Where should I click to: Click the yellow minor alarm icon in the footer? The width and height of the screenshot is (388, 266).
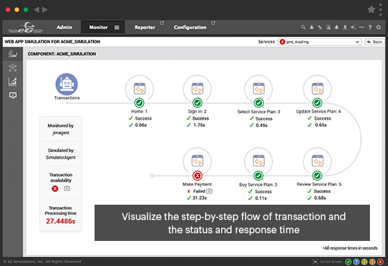tap(364, 262)
